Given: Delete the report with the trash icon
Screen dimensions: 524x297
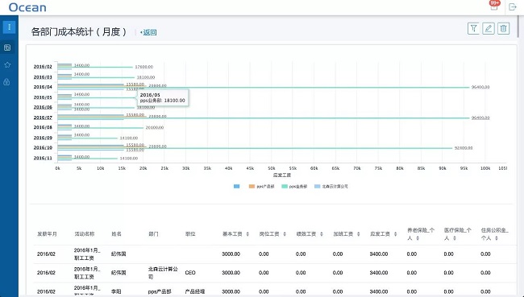Looking at the screenshot, I should coord(503,28).
